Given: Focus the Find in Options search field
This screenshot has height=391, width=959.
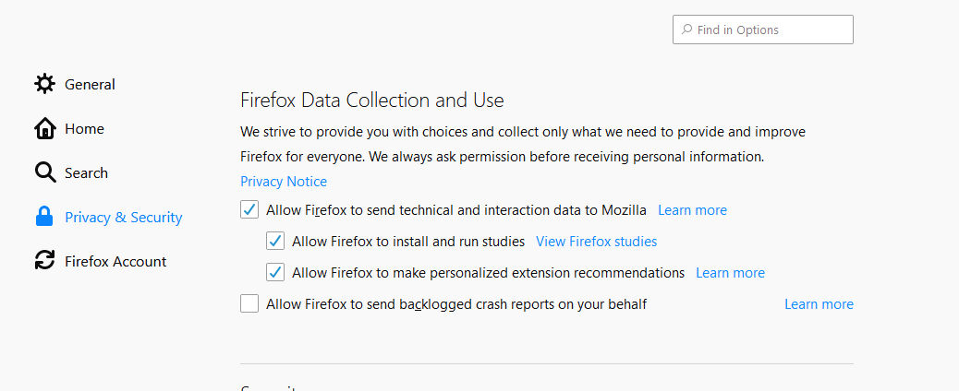Looking at the screenshot, I should (763, 30).
